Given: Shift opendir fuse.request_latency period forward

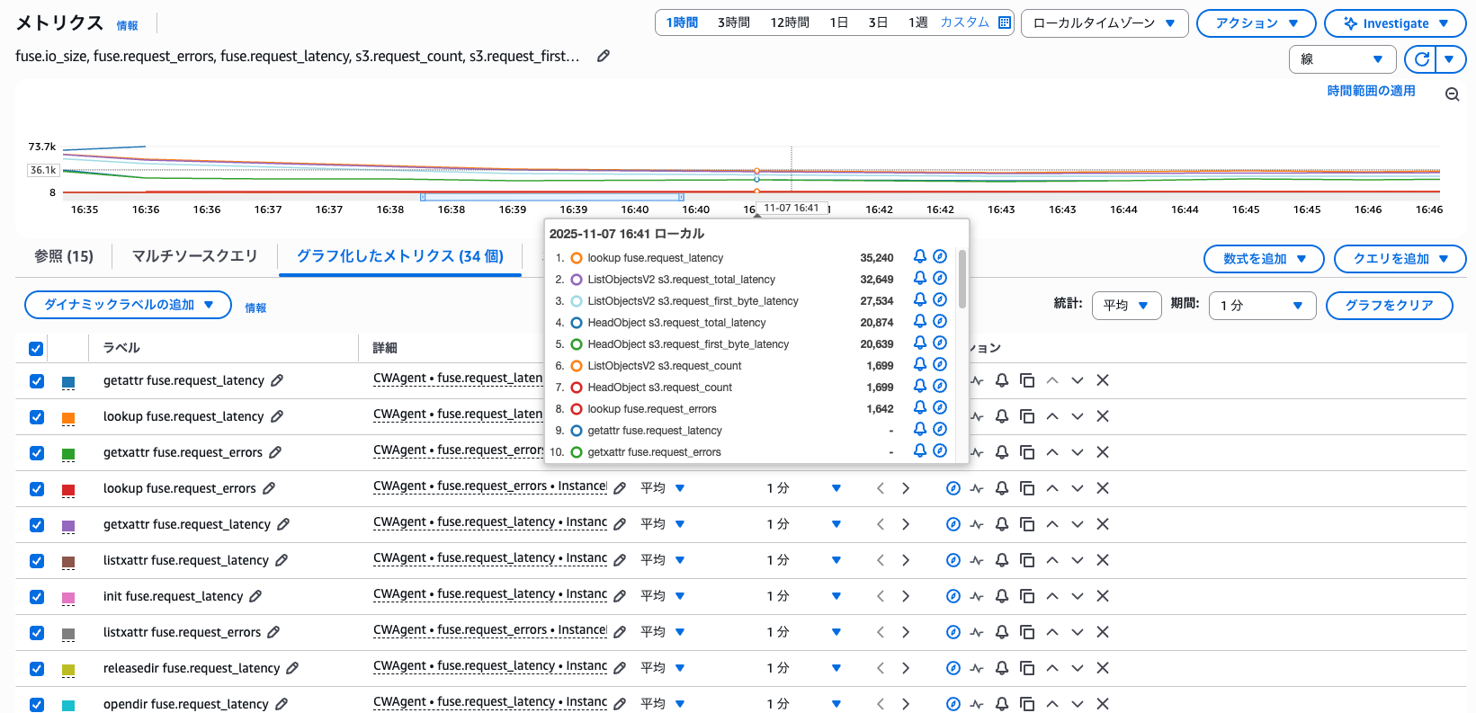Looking at the screenshot, I should [x=906, y=704].
